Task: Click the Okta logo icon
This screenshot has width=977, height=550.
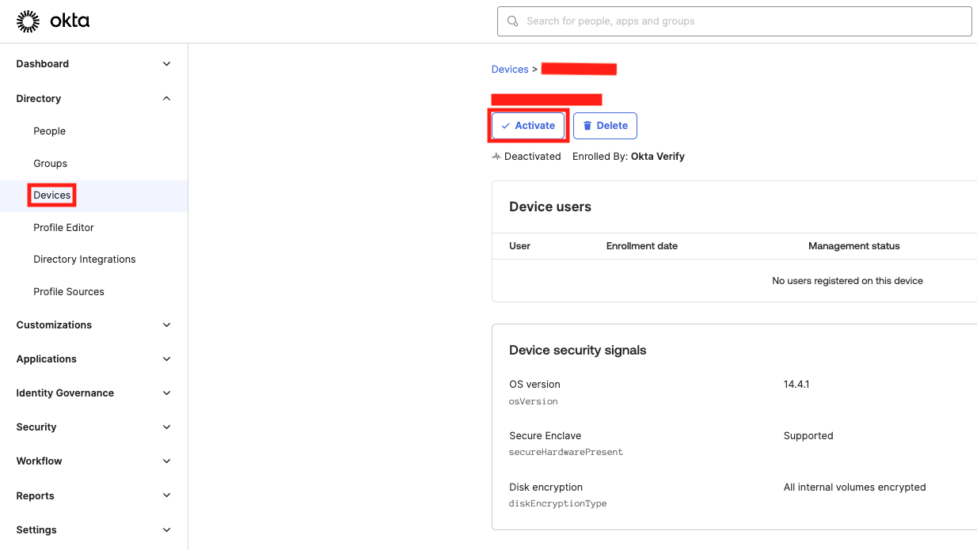Action: point(29,21)
